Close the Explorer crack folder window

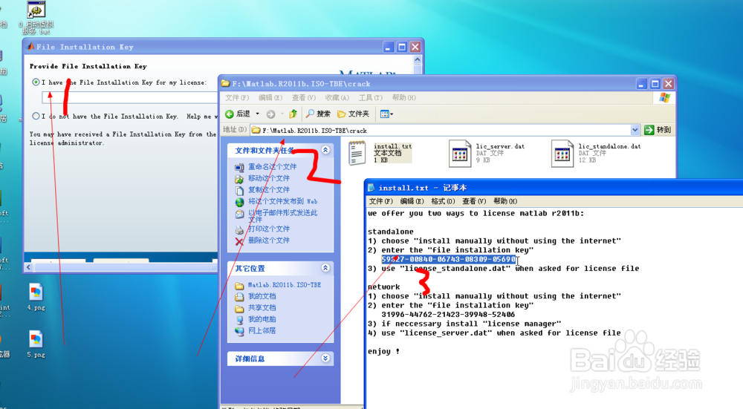668,84
